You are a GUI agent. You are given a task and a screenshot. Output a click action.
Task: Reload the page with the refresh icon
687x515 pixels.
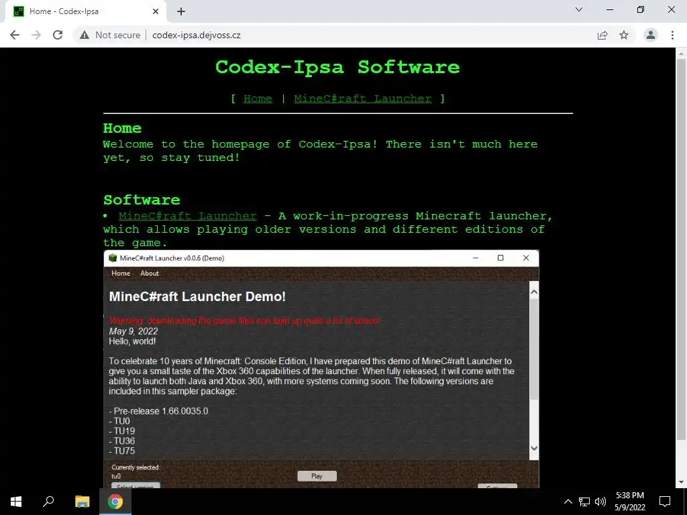(58, 35)
